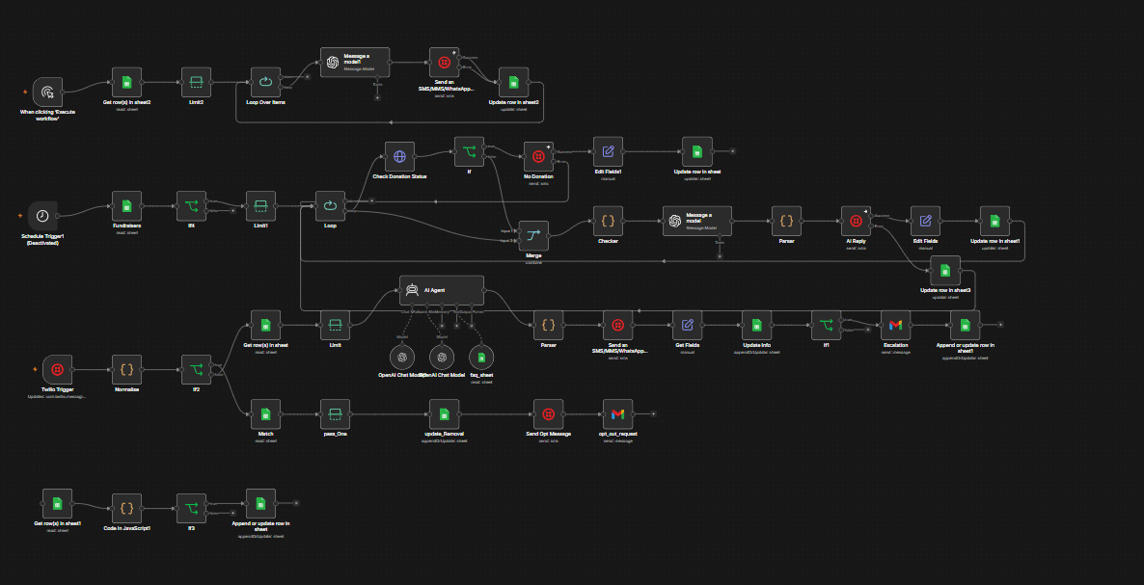The height and width of the screenshot is (585, 1144).
Task: Select the Escalation Gmail node
Action: pos(895,325)
